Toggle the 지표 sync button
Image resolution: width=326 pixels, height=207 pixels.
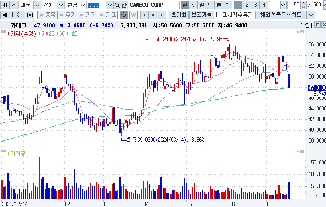coord(108,15)
